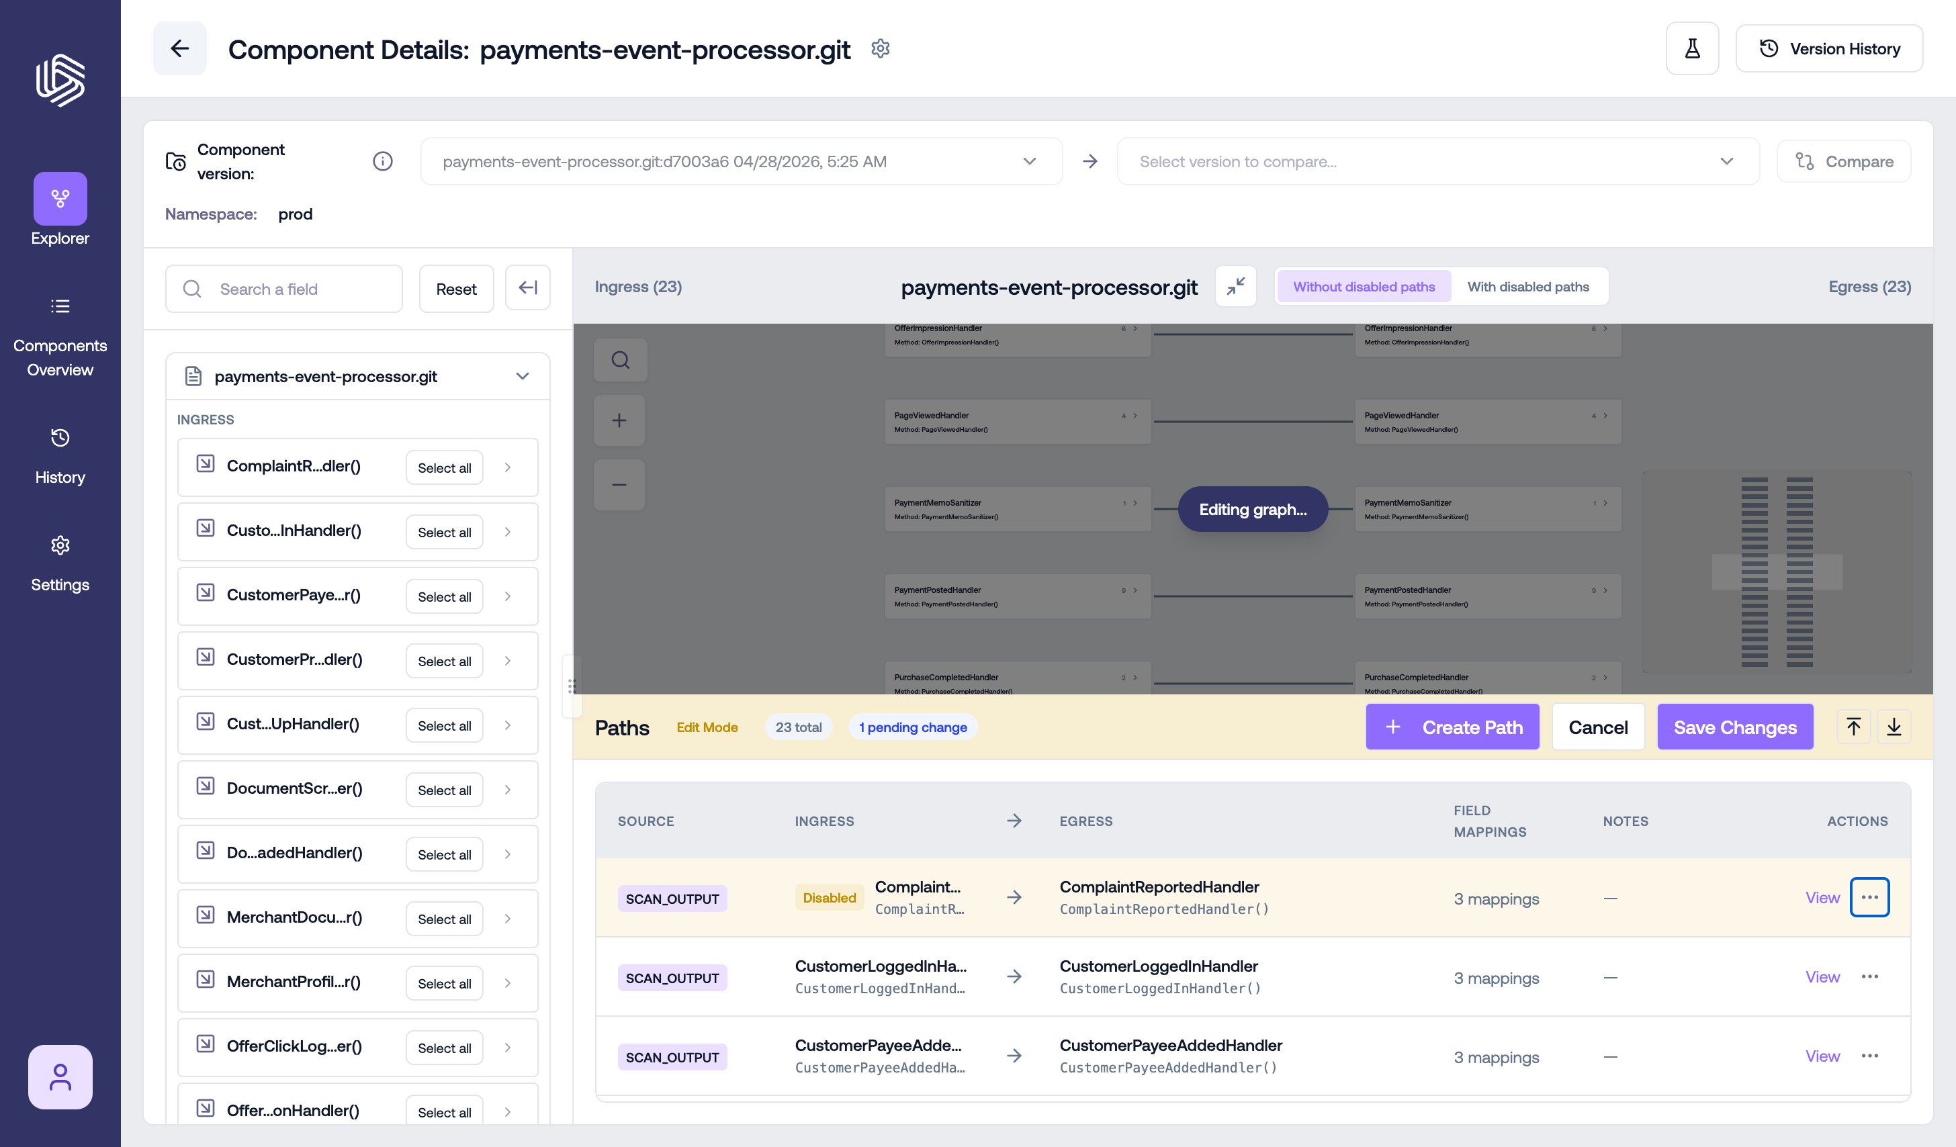Open component settings gear next to title

point(879,48)
